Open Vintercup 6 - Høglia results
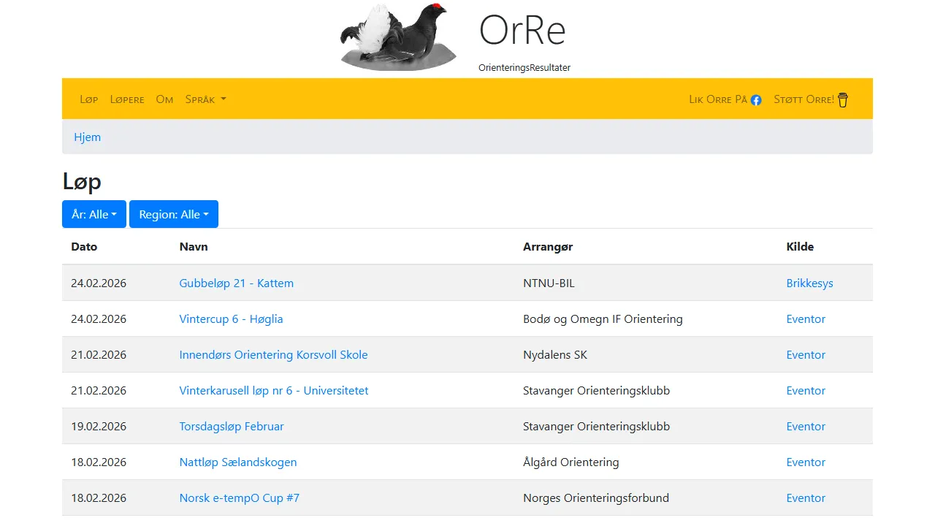 point(231,319)
